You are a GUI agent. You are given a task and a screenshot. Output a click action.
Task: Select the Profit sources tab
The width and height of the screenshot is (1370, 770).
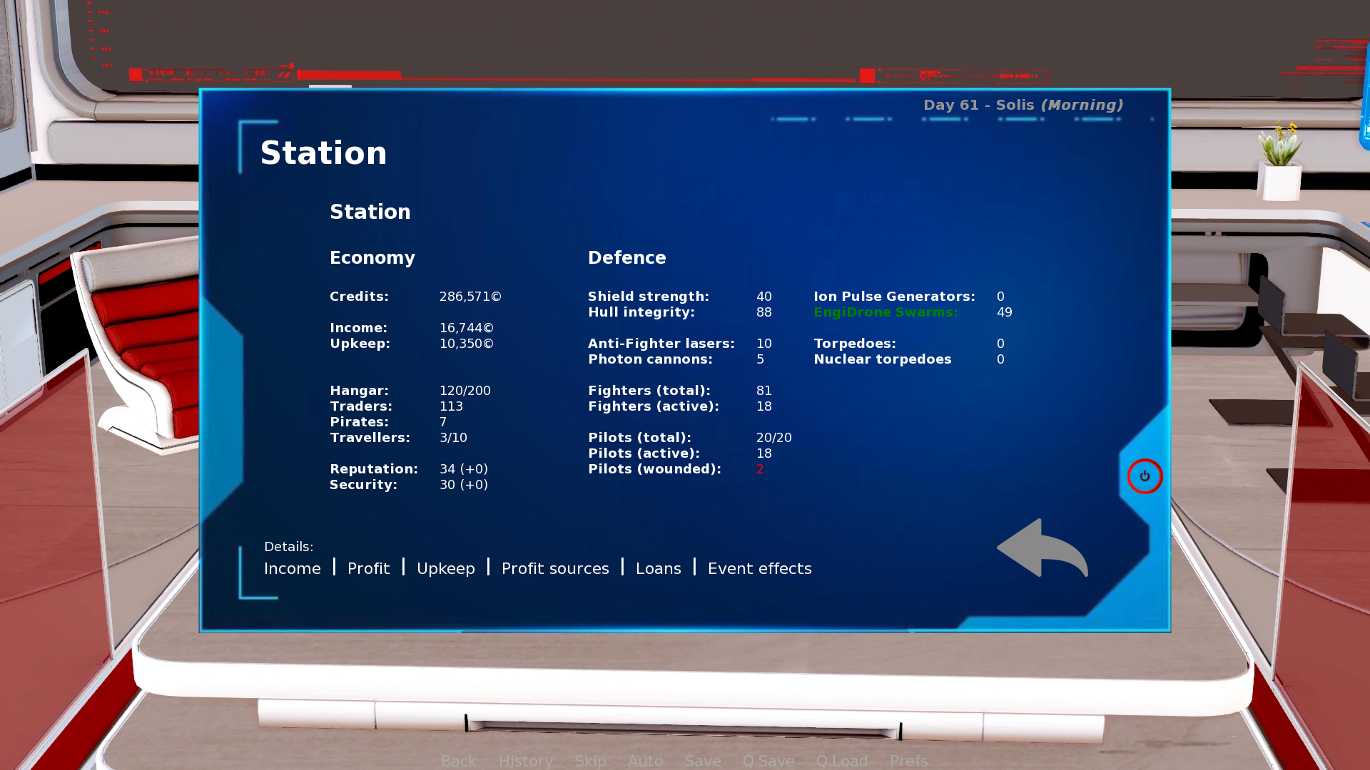click(x=554, y=568)
